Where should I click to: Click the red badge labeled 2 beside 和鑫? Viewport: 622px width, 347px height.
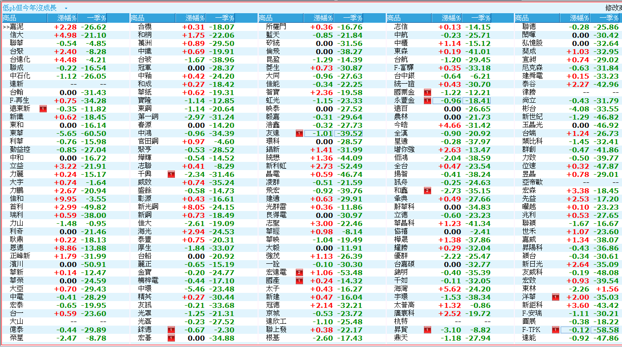click(427, 191)
